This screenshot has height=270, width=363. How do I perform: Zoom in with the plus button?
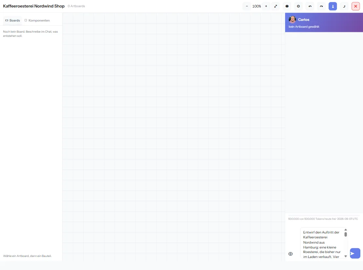(x=266, y=6)
